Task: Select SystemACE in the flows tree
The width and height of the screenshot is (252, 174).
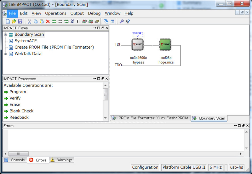Action: (x=26, y=41)
